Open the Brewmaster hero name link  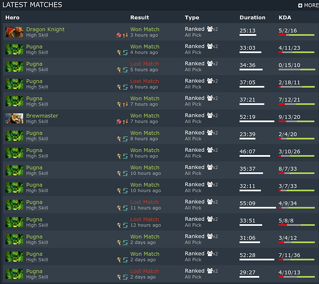(x=42, y=116)
